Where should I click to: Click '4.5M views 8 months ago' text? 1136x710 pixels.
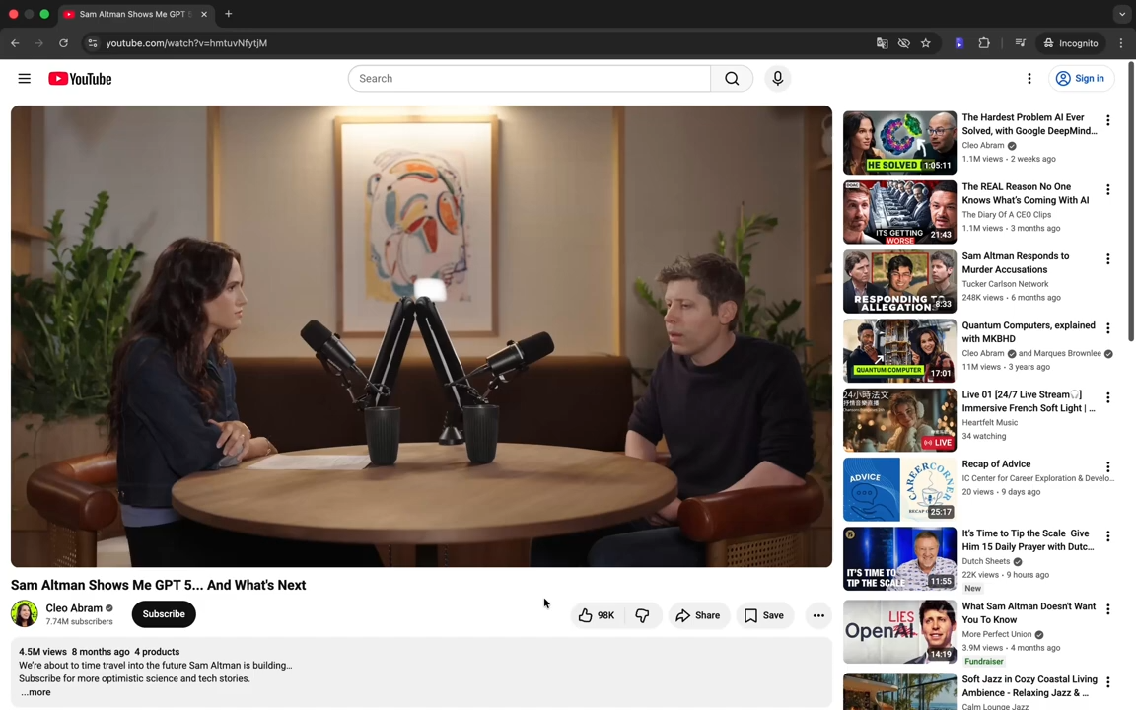[74, 651]
